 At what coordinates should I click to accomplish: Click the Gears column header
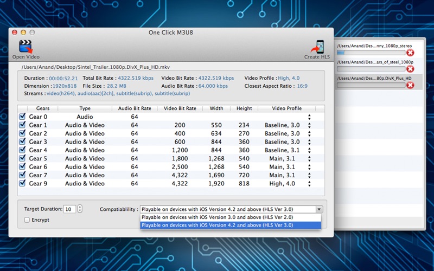click(43, 108)
